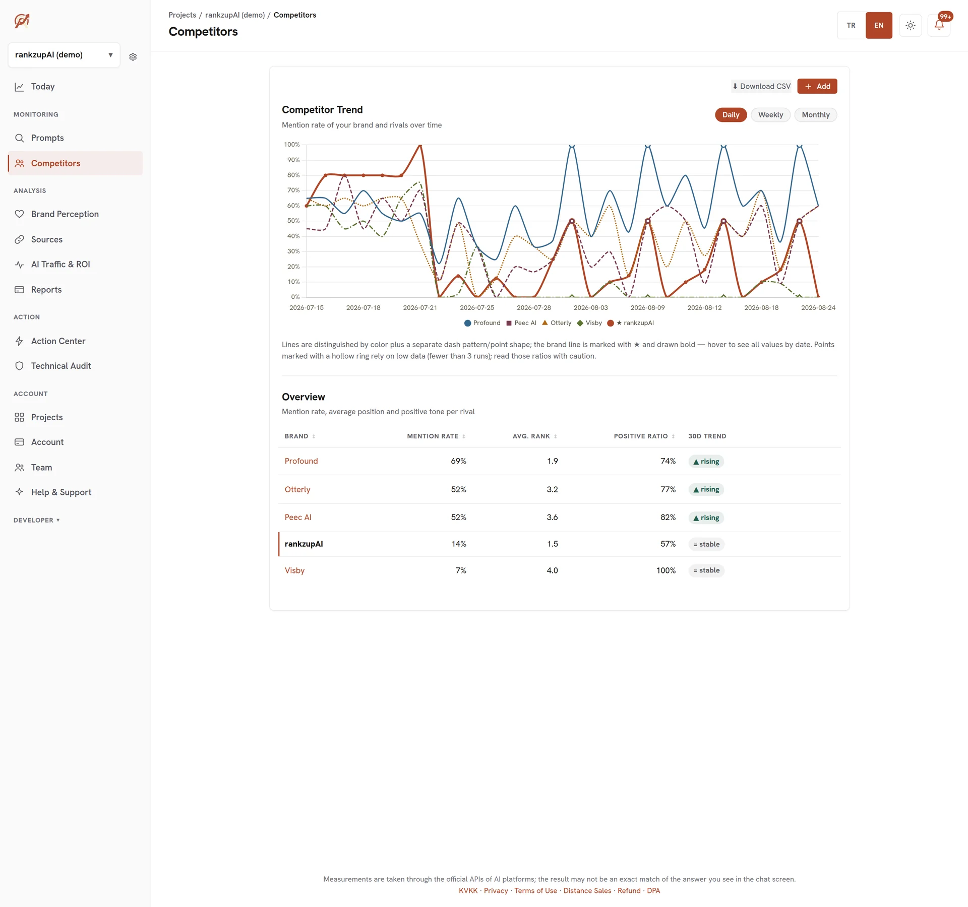Open DPA footer link
The image size is (968, 907).
(x=653, y=891)
